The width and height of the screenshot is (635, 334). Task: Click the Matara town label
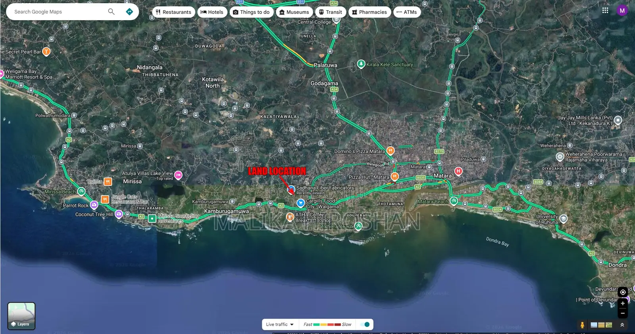443,176
